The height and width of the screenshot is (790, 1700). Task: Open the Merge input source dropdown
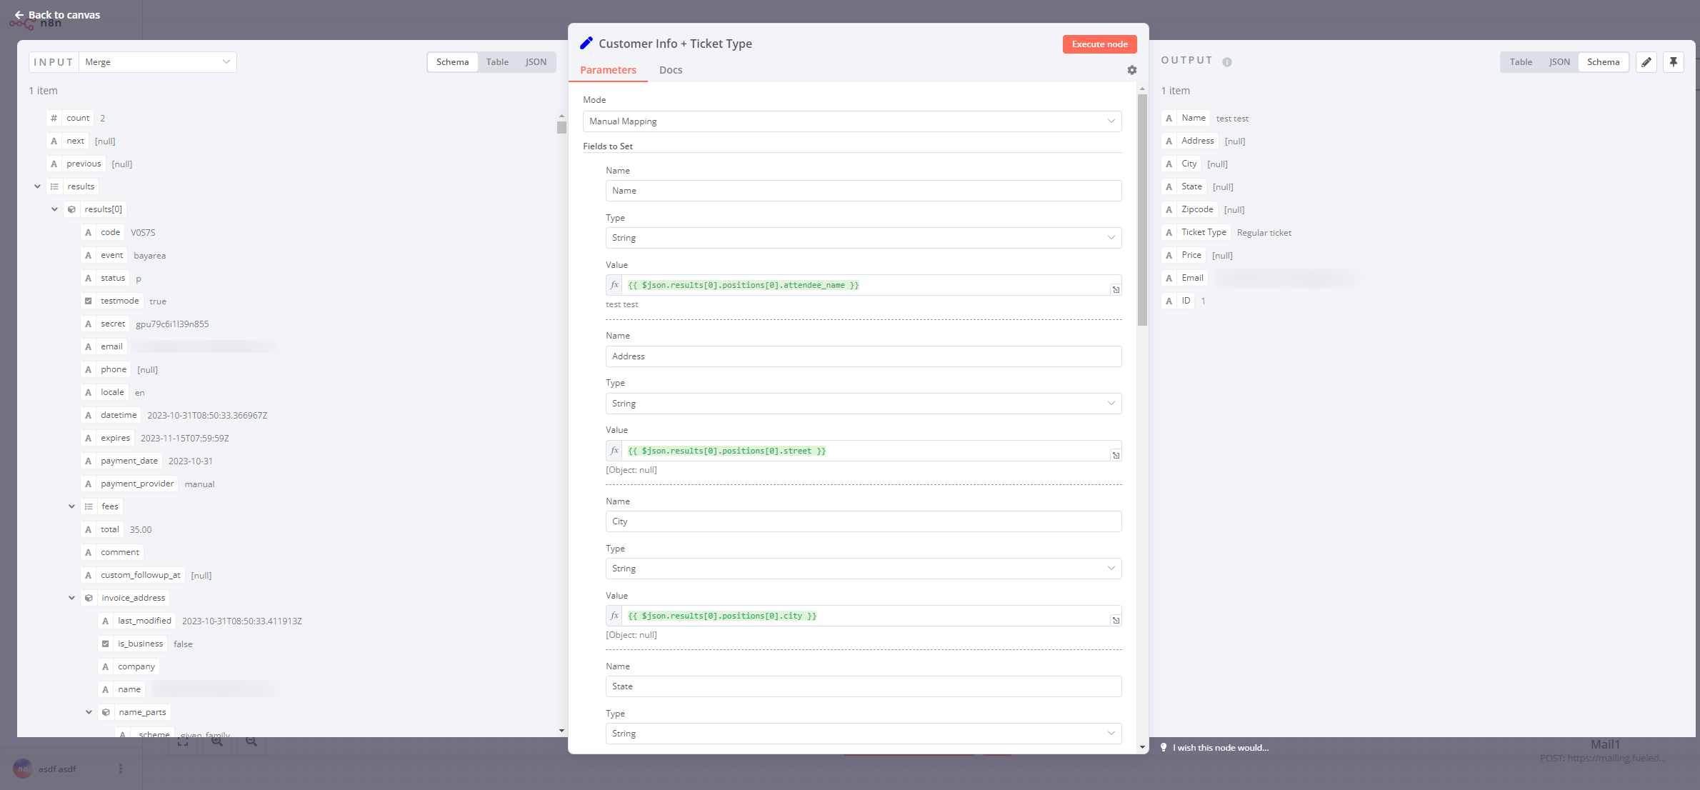(157, 62)
